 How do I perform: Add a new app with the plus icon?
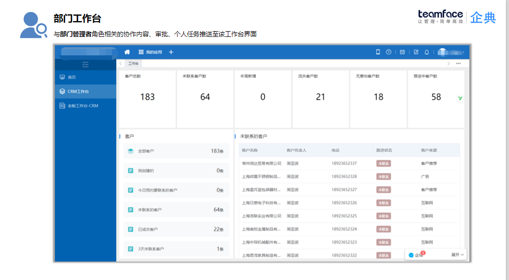click(171, 52)
